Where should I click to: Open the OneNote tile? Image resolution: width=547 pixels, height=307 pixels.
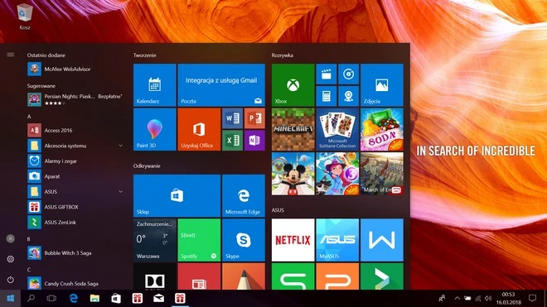tap(254, 141)
